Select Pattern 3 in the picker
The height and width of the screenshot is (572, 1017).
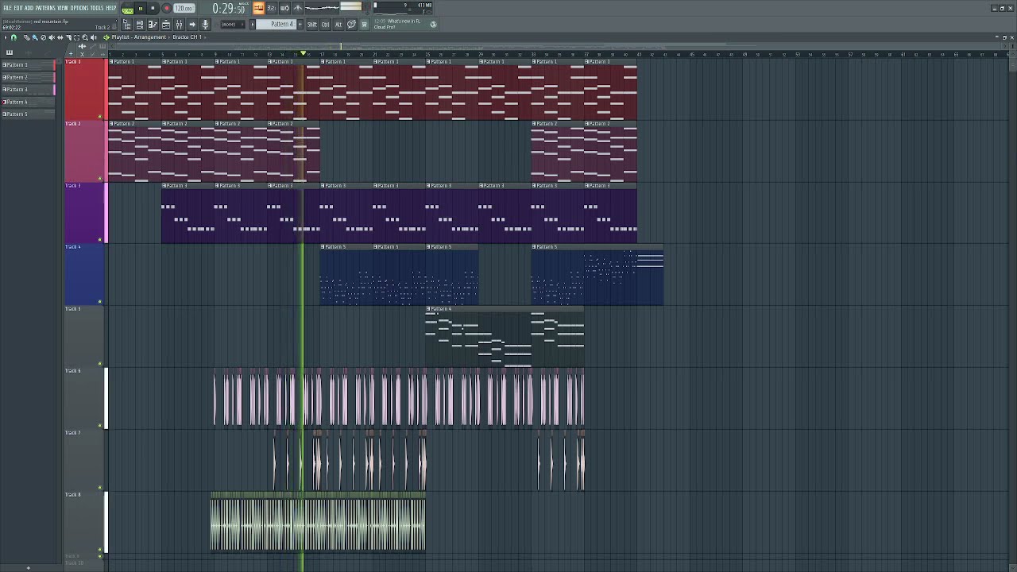(x=28, y=90)
